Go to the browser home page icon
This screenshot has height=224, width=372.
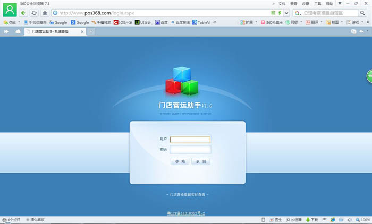pyautogui.click(x=45, y=13)
